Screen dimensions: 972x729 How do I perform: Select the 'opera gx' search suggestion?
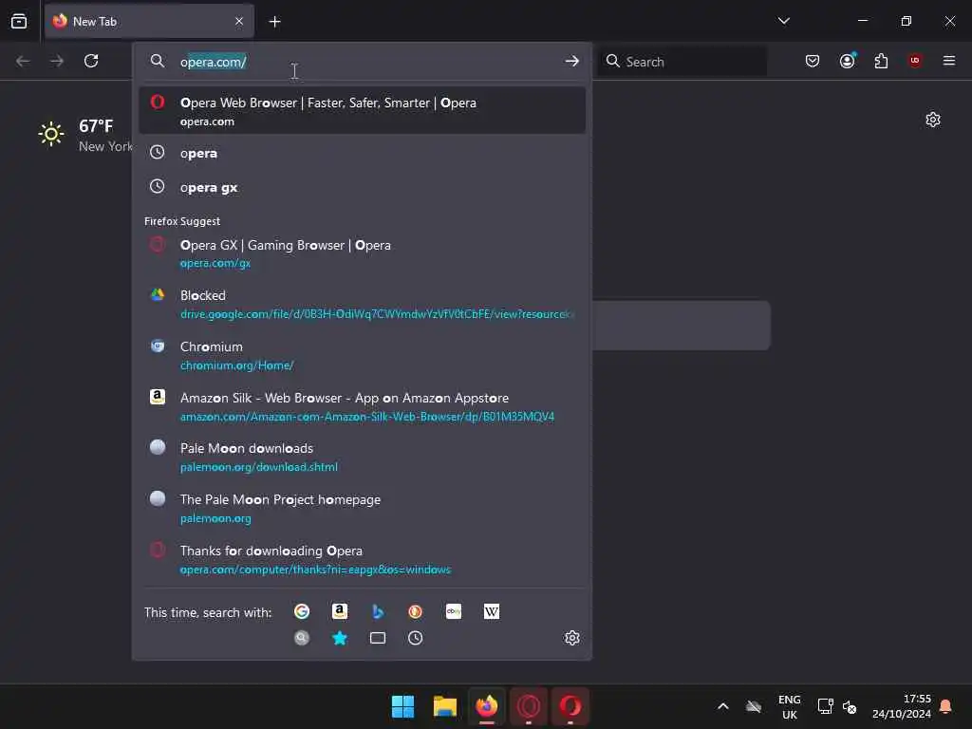362,187
